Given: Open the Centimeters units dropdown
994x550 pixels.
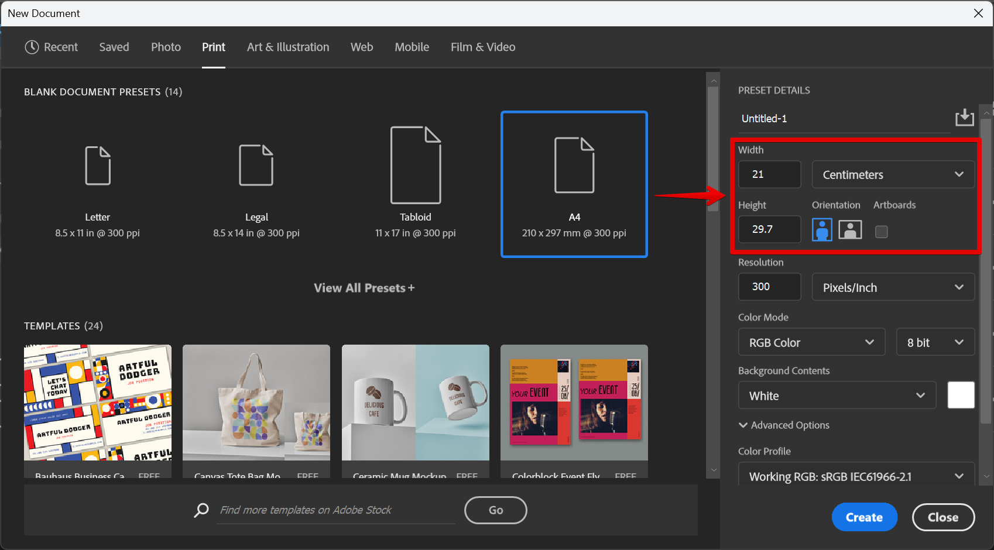Looking at the screenshot, I should click(893, 175).
